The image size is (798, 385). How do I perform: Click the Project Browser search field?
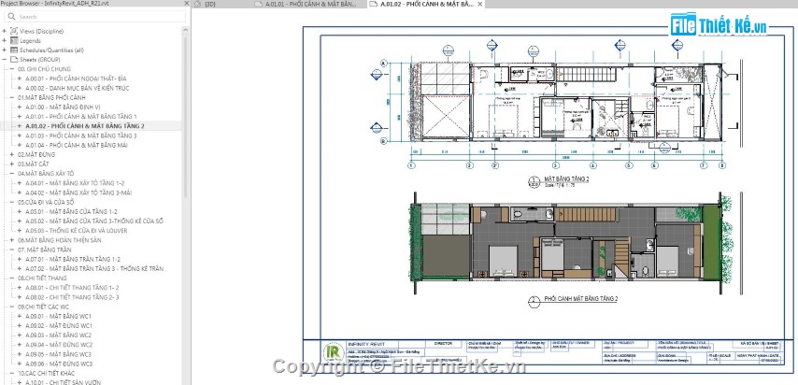click(95, 17)
